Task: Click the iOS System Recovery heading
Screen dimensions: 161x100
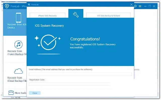Action: point(49,26)
